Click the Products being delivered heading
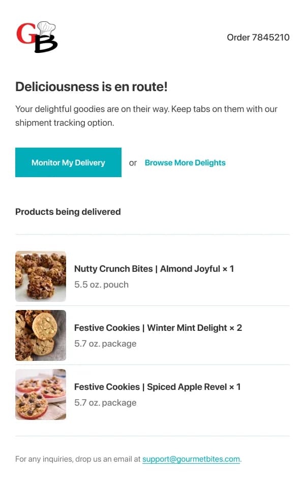This screenshot has width=305, height=480. pos(68,212)
